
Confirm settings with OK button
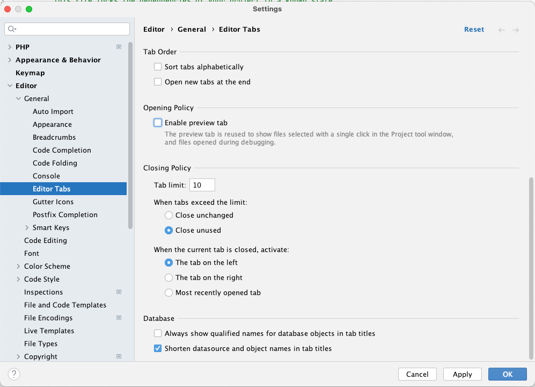(507, 374)
